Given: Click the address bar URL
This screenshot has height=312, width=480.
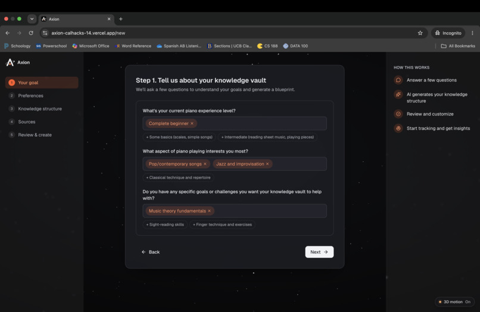Looking at the screenshot, I should tap(88, 33).
